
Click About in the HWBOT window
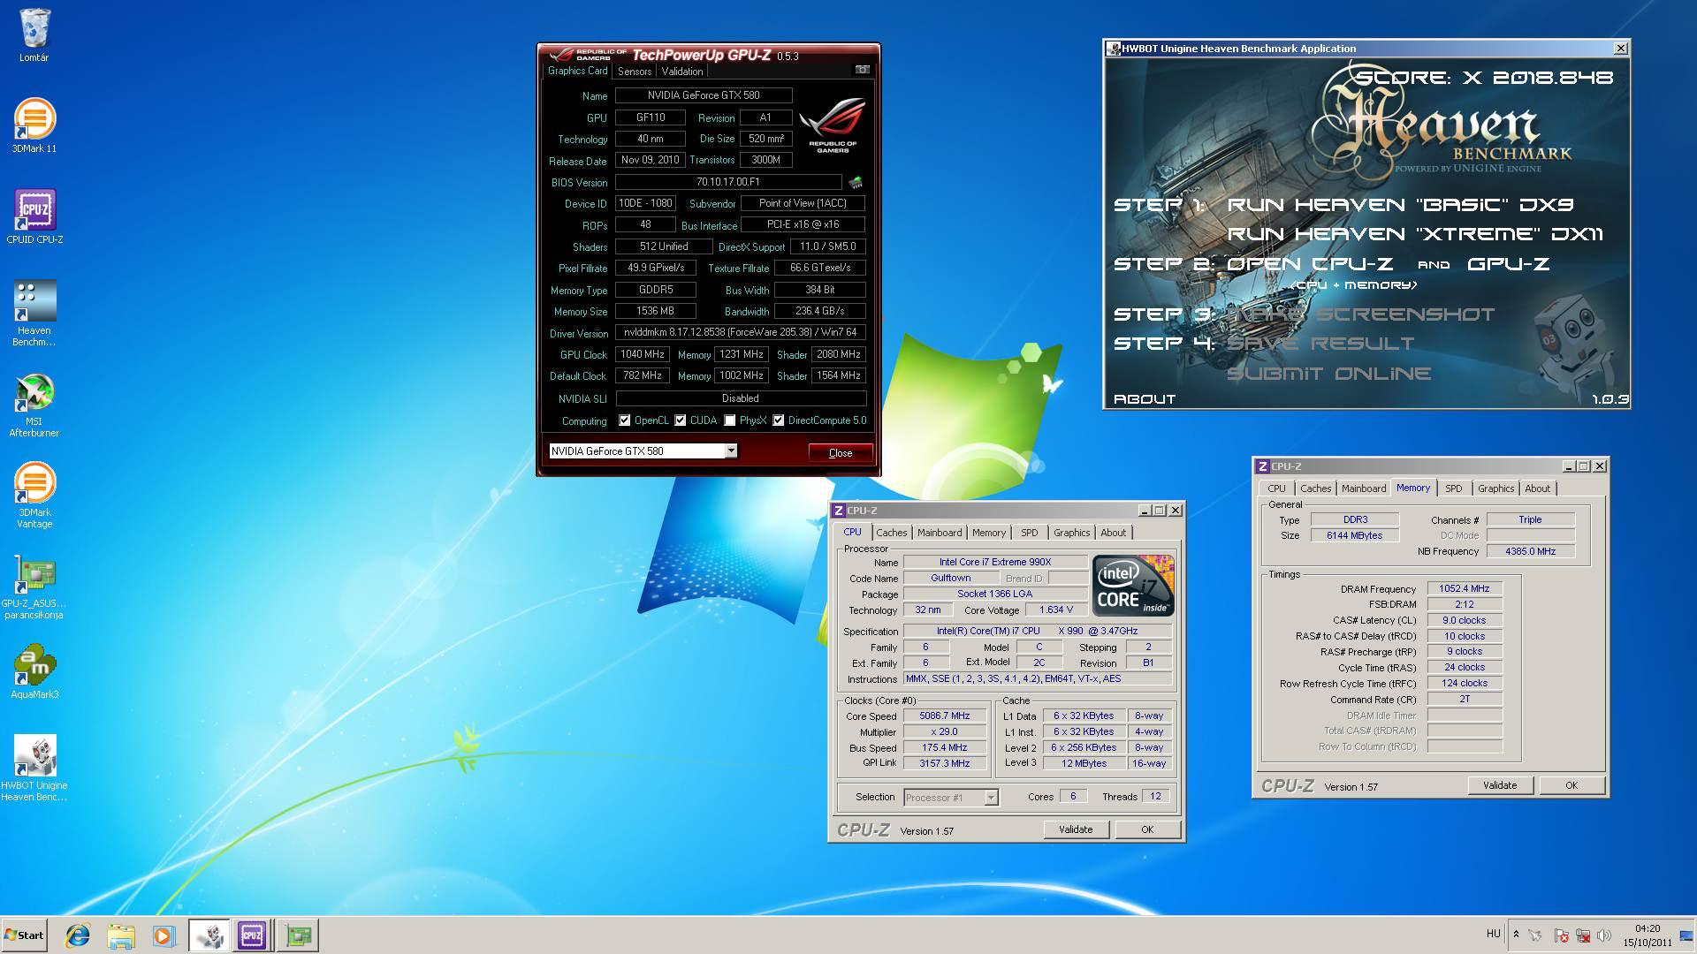[1145, 399]
